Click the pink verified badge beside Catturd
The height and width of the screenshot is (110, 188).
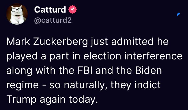[x=73, y=10]
